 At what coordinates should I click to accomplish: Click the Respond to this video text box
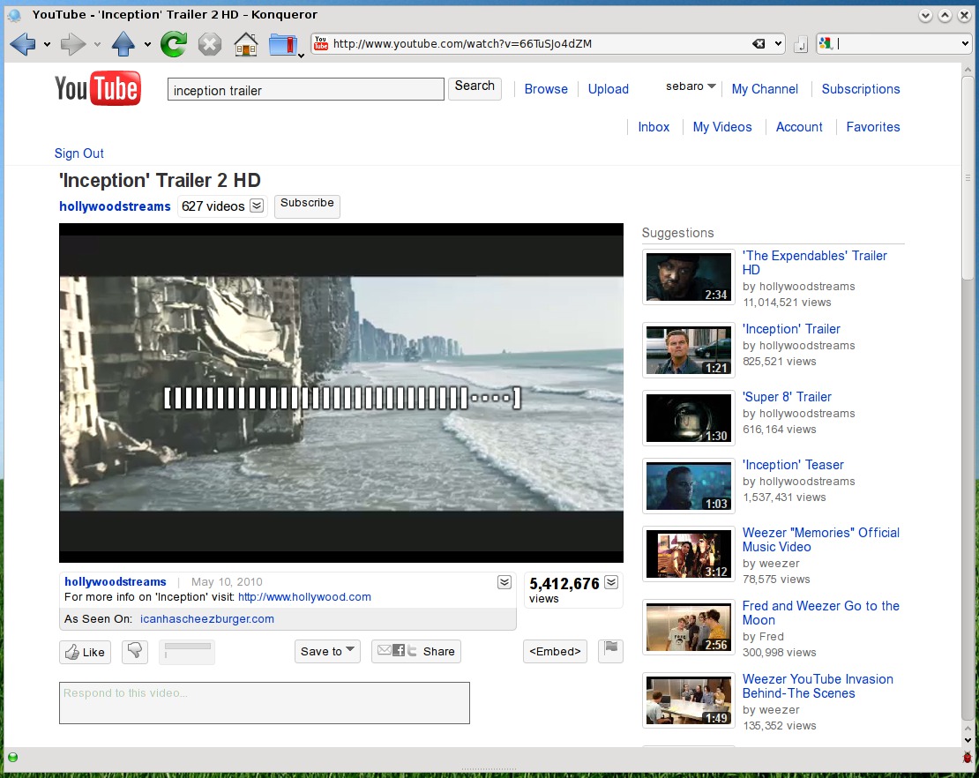tap(264, 702)
